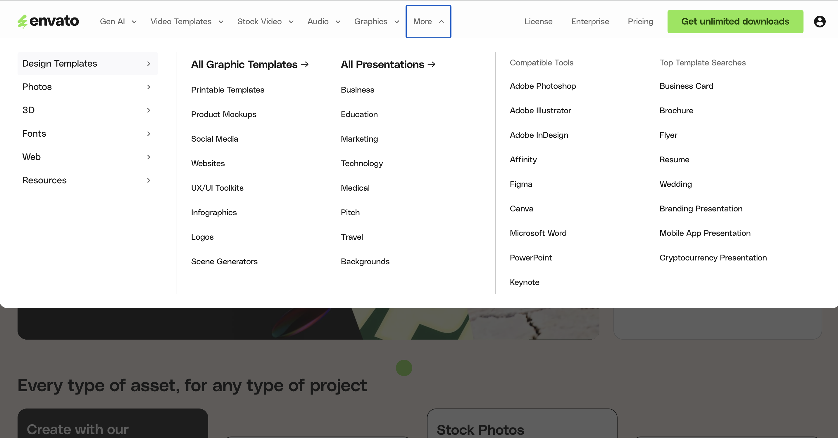Click Get unlimited downloads button
Screen dimensions: 838x438
coord(735,21)
